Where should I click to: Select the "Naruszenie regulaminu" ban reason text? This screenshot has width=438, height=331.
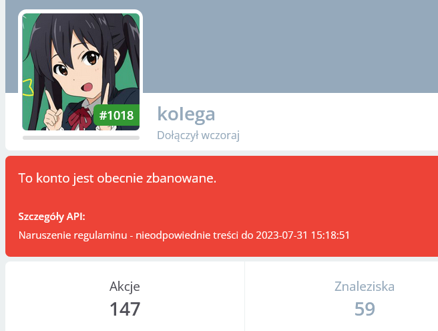pos(73,235)
